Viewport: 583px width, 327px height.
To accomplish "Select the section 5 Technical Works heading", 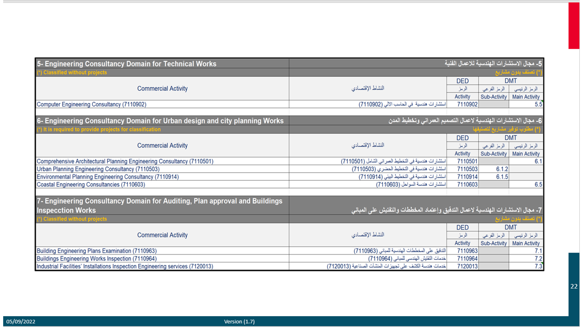I will pos(127,64).
